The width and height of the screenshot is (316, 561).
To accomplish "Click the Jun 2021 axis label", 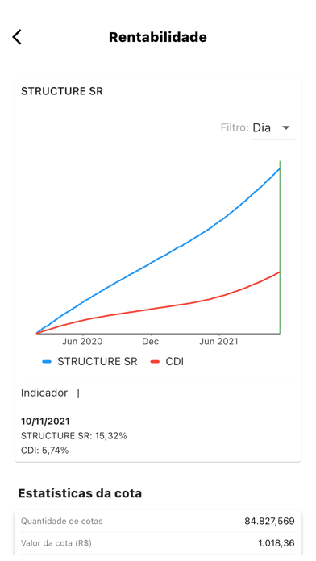I will click(x=218, y=341).
